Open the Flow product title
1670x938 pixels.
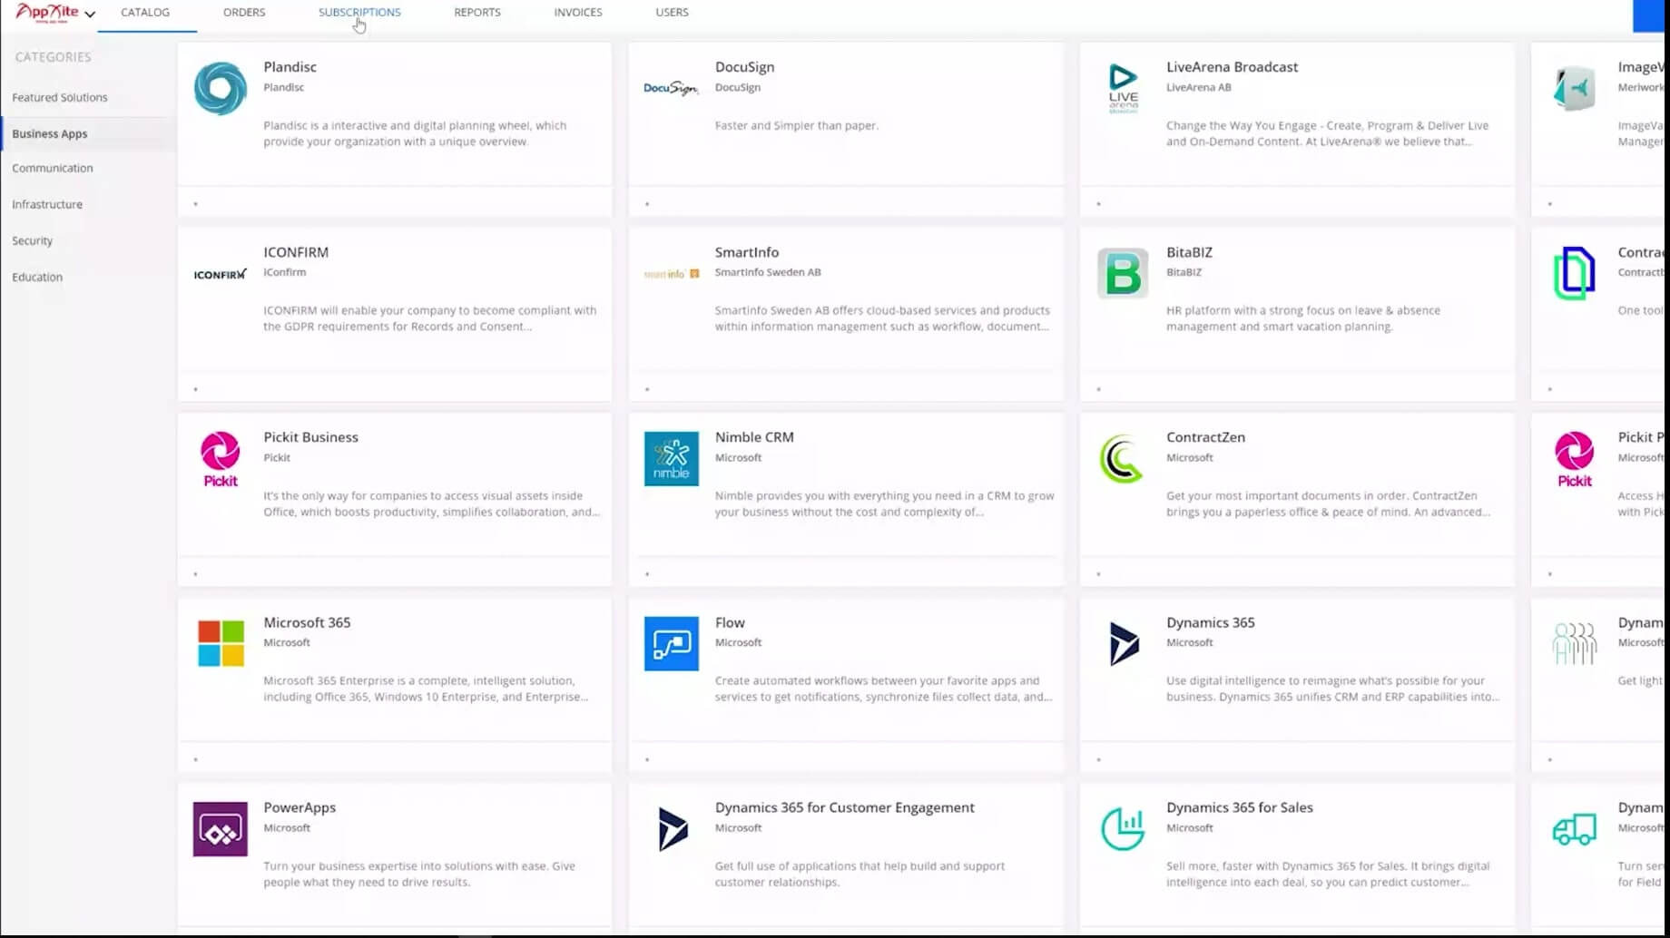click(730, 622)
